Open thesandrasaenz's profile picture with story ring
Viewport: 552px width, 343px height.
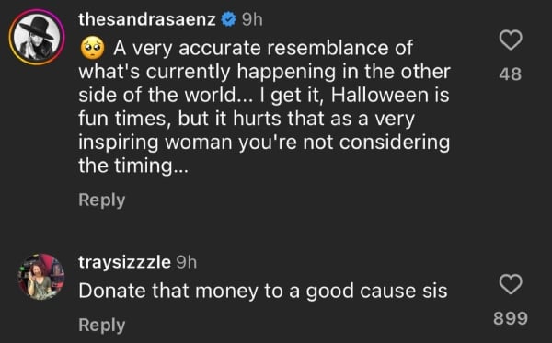pos(37,37)
